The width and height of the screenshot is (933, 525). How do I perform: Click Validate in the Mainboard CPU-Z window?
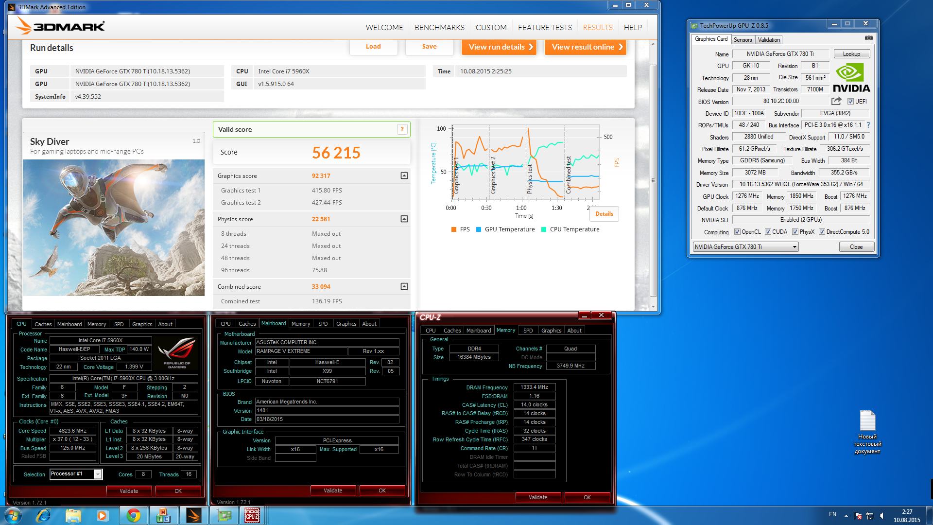[x=333, y=490]
